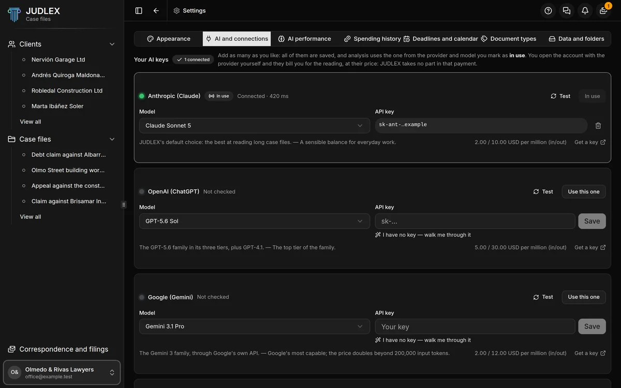The width and height of the screenshot is (621, 388).
Task: Click the Anthropic In use button
Action: click(x=592, y=96)
